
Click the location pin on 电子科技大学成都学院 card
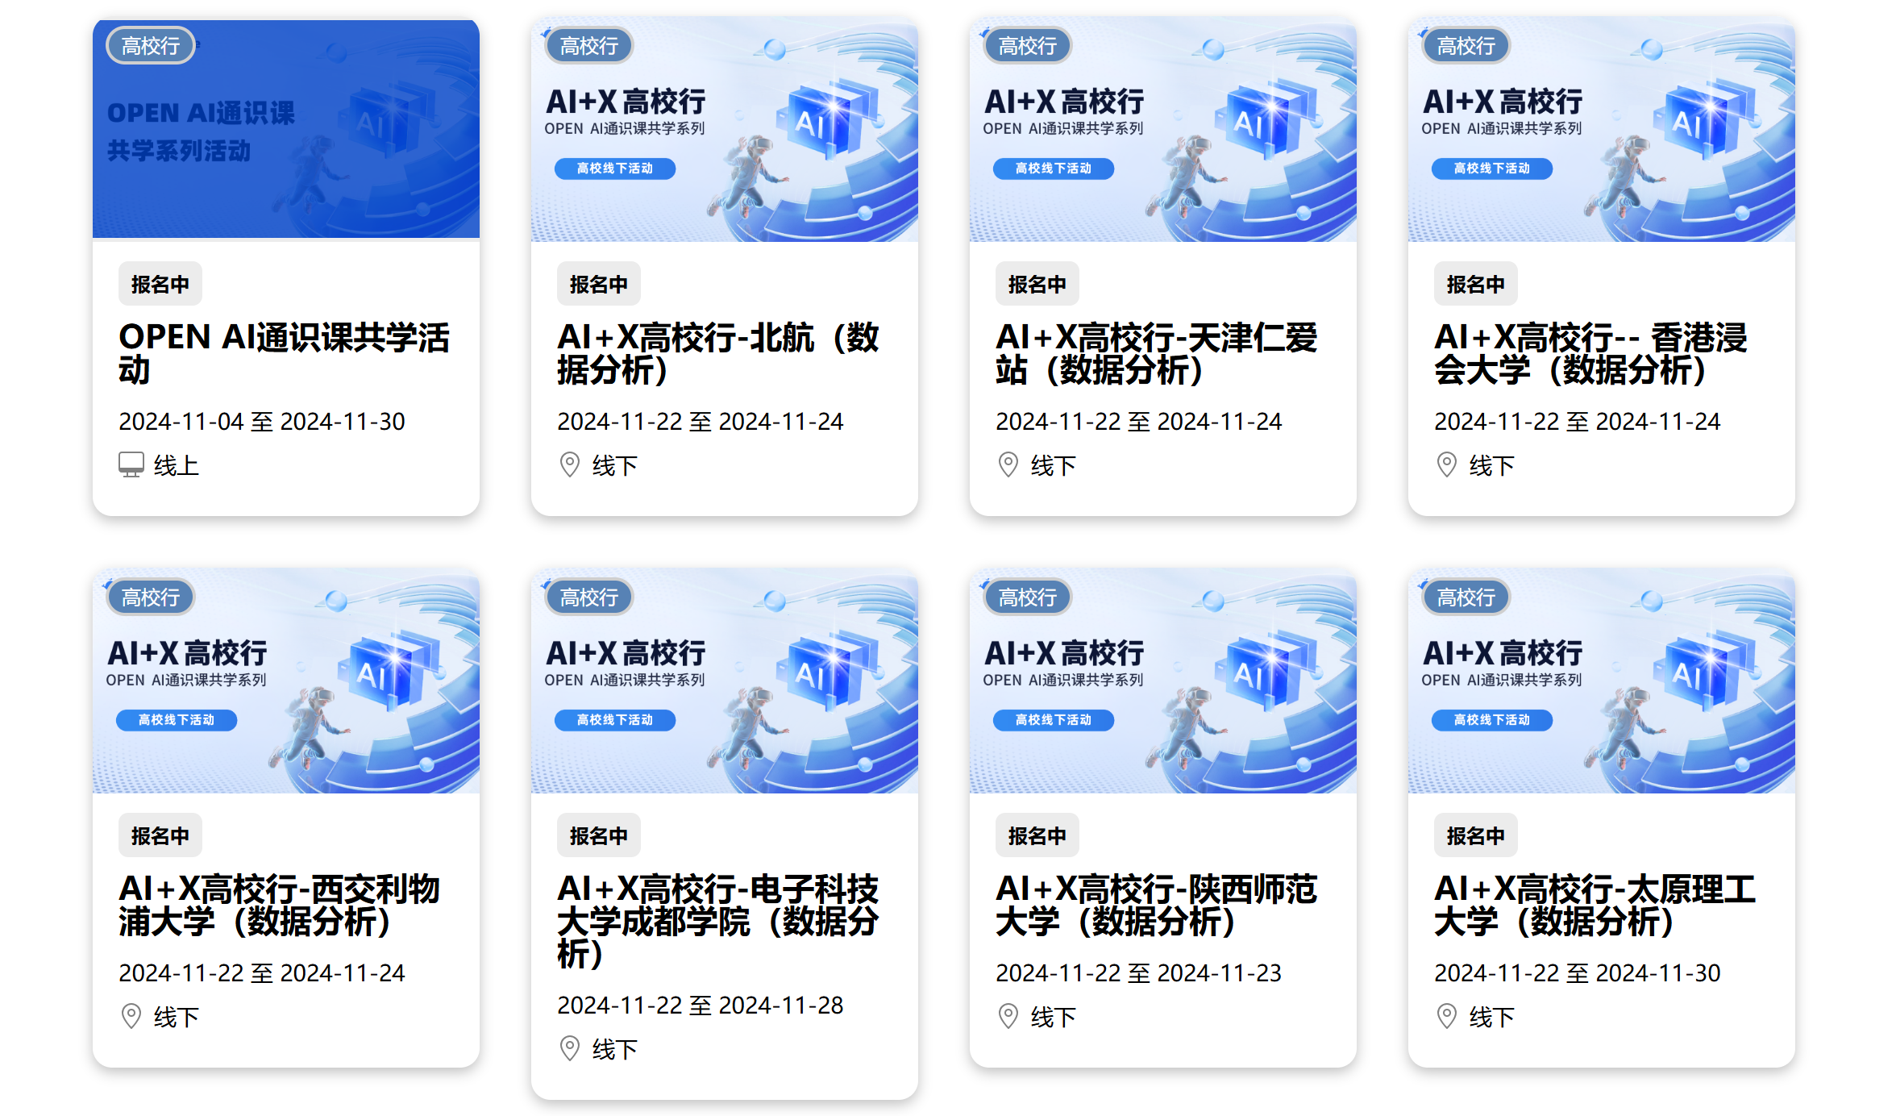point(569,1049)
